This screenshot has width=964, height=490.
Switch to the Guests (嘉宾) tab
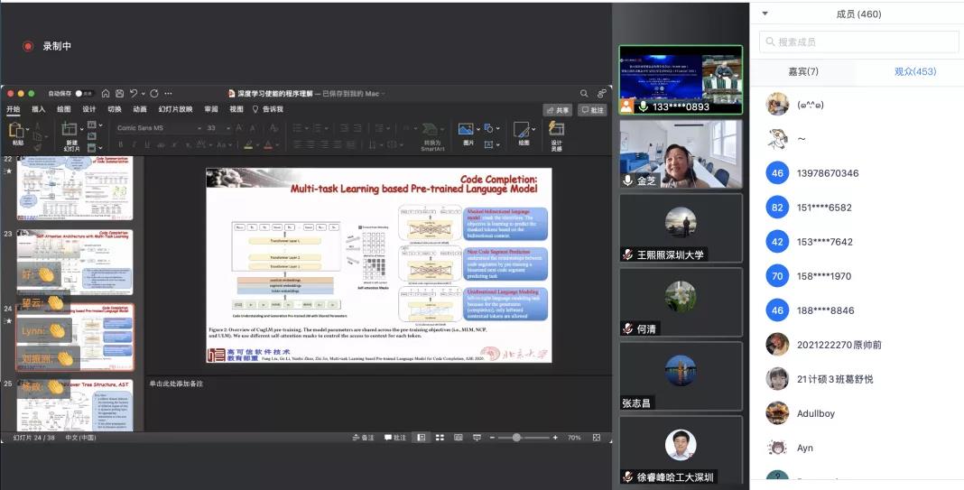pos(802,71)
